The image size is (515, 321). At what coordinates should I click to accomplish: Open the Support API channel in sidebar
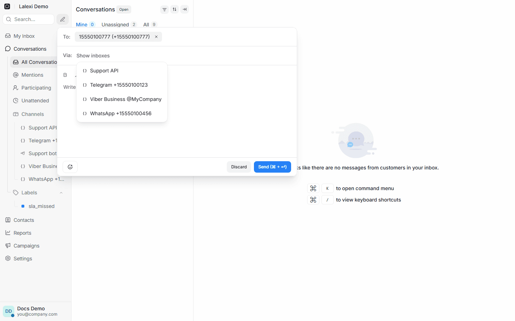click(x=39, y=128)
